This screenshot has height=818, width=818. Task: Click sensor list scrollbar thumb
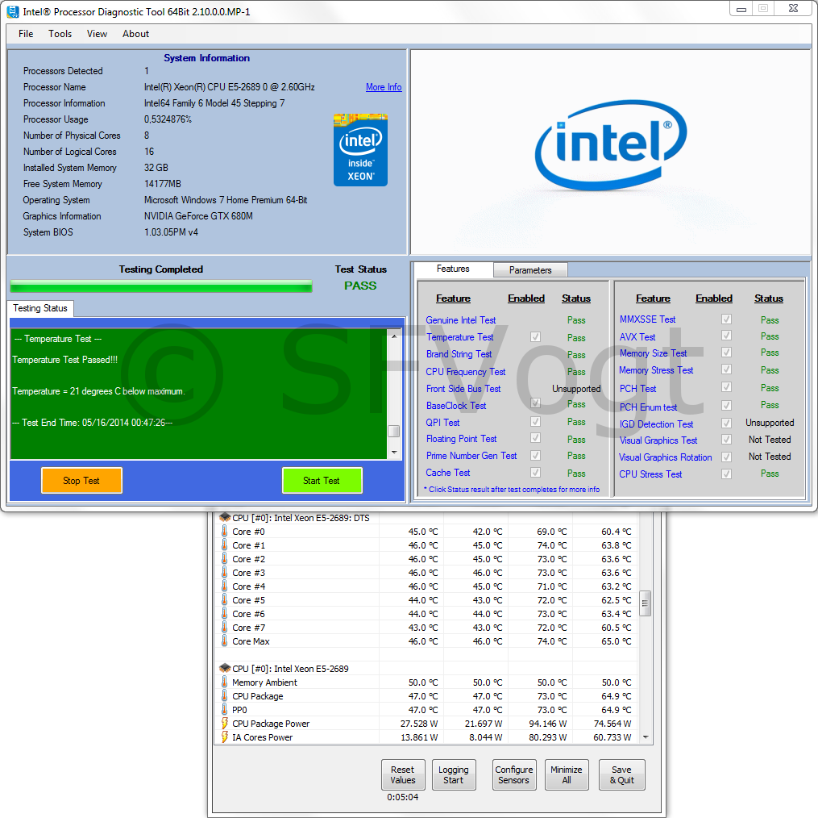(x=646, y=603)
